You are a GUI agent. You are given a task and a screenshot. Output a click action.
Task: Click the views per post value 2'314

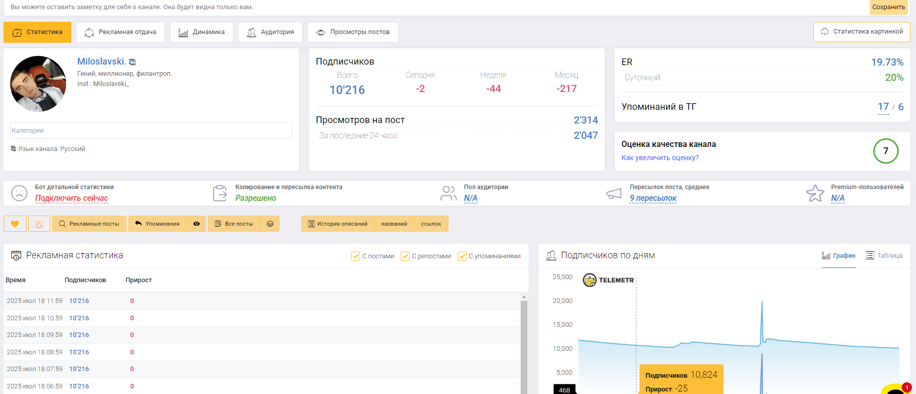(586, 120)
